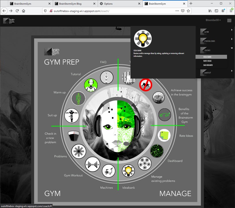Screen dimensions: 235x208
Task: Click the Dashboard label on wheel
Action: pyautogui.click(x=175, y=161)
